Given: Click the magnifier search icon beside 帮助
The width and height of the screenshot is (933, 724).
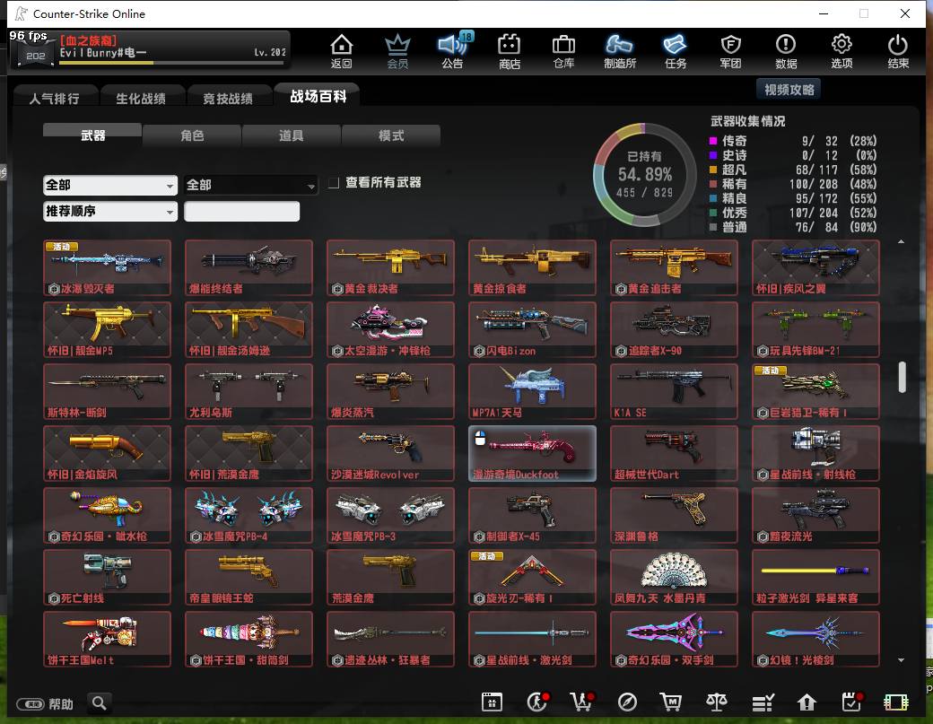Looking at the screenshot, I should pos(100,703).
